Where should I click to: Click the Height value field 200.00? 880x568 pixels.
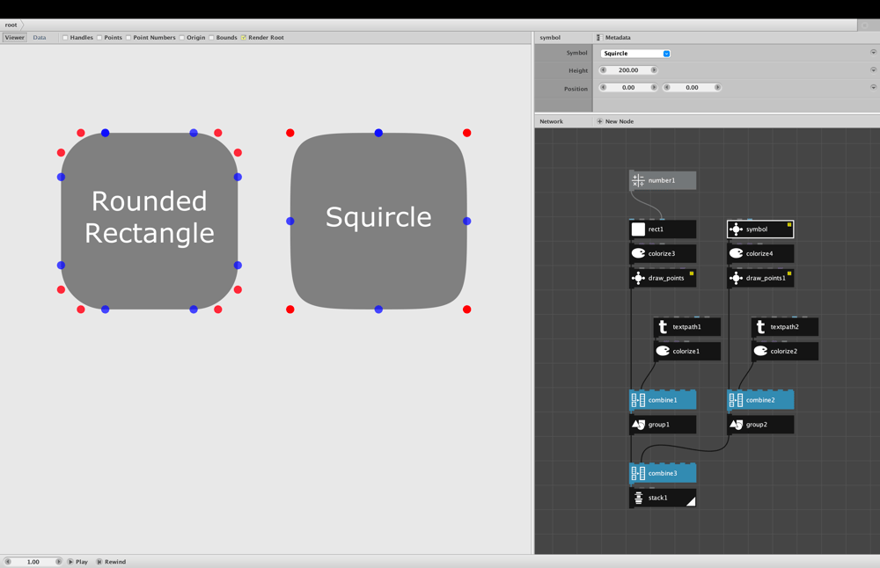628,70
